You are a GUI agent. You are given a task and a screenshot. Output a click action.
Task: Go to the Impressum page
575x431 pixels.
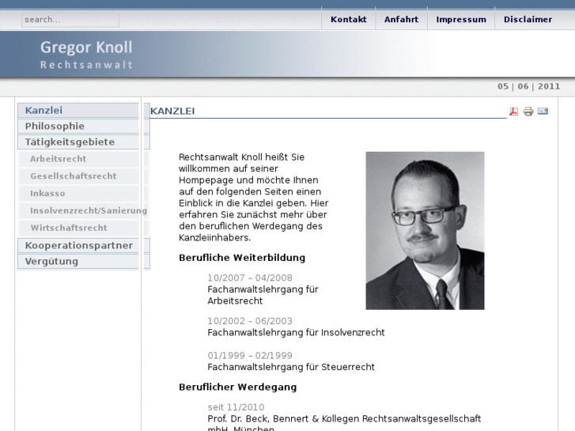(x=461, y=20)
